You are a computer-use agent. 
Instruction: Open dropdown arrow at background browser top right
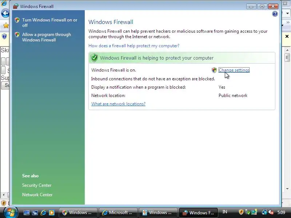(x=287, y=13)
